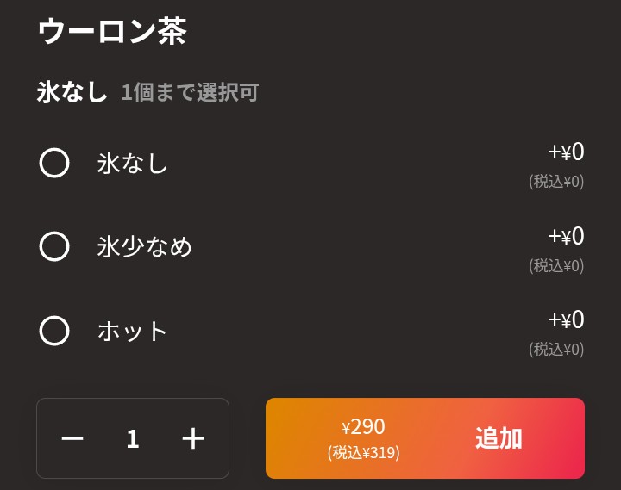Click the 税込¥319 text on add button
This screenshot has height=490, width=621.
pyautogui.click(x=363, y=452)
